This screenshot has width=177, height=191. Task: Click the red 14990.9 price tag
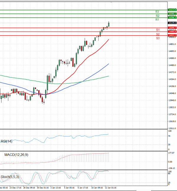point(172,32)
